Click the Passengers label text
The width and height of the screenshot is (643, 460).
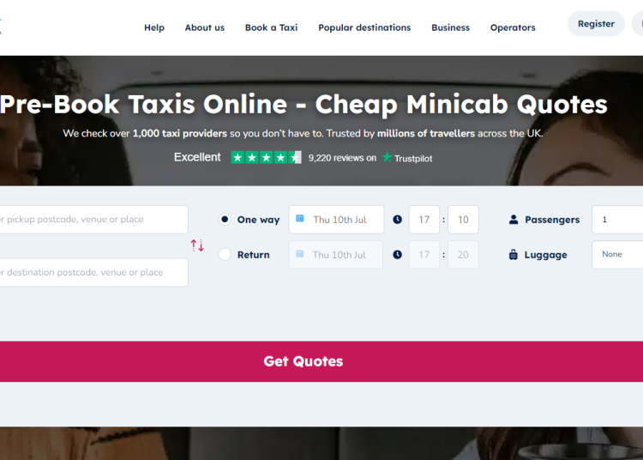pos(552,220)
